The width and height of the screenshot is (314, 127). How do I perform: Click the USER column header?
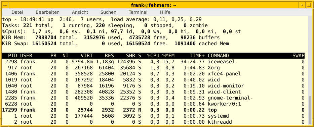[x=26, y=56]
